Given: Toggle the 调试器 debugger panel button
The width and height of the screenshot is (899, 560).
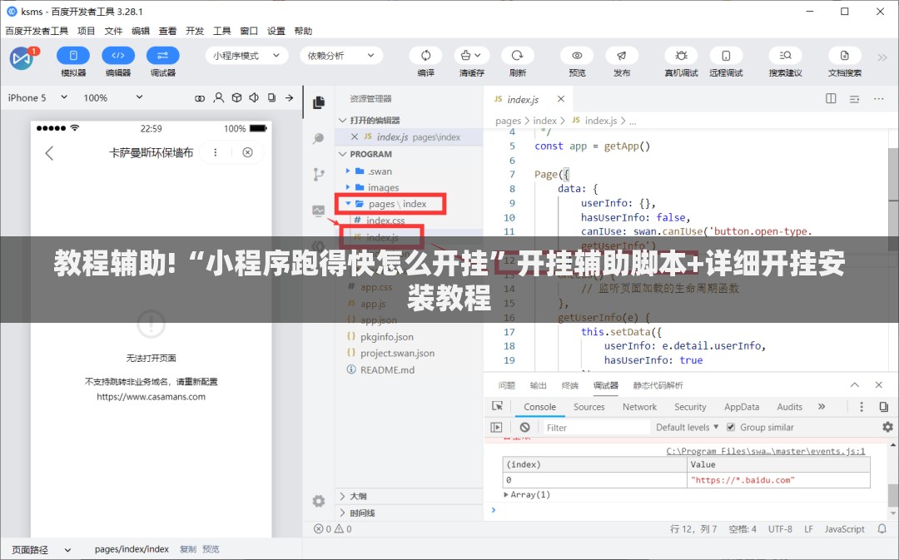Looking at the screenshot, I should point(163,56).
